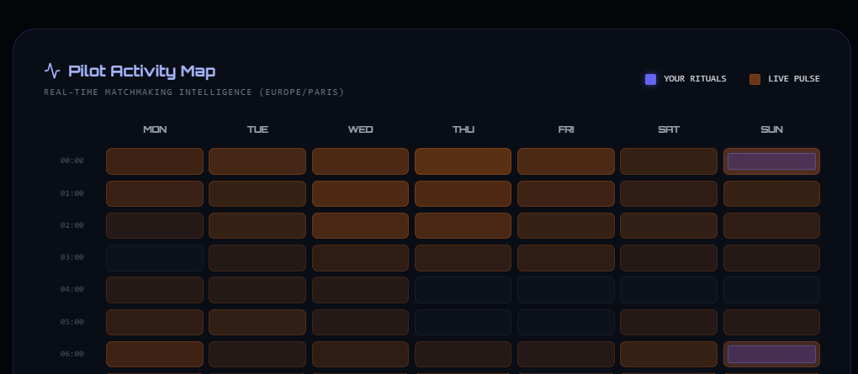Image resolution: width=858 pixels, height=374 pixels.
Task: Select the Thursday 03:00 cell
Action: coord(463,257)
